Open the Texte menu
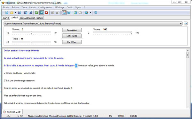Viewport: 192px width, 119px height. click(24, 7)
